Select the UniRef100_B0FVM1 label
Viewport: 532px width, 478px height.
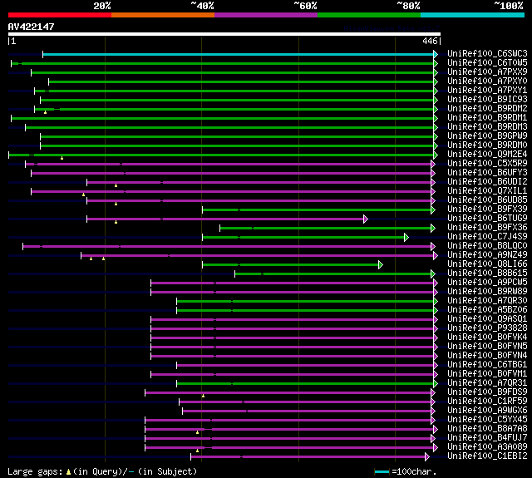coord(487,374)
